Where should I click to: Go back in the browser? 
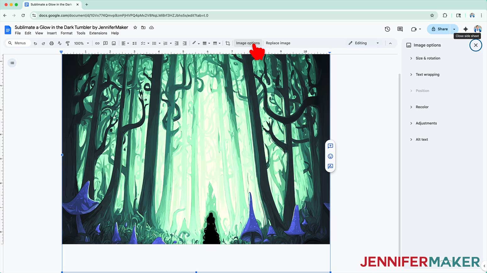5,15
